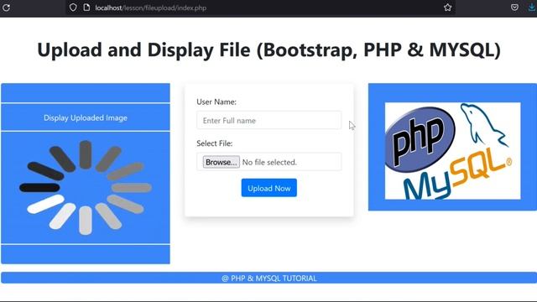The image size is (537, 302).
Task: Click the Upload Now button
Action: tap(268, 188)
